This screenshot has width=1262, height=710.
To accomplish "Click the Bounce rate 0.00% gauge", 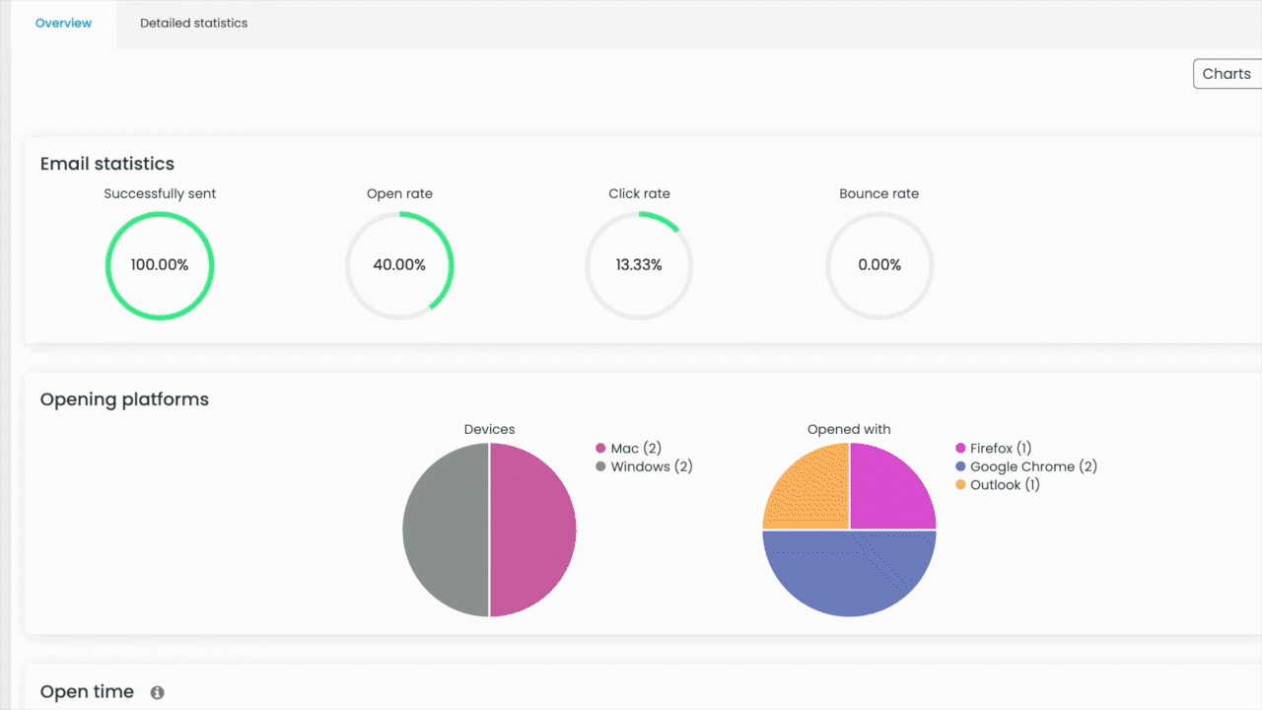I will [x=878, y=265].
